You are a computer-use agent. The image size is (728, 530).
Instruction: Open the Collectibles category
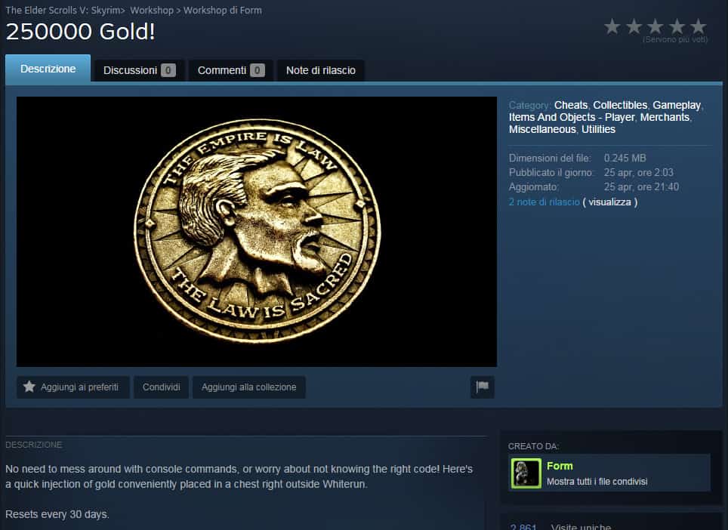pos(619,105)
